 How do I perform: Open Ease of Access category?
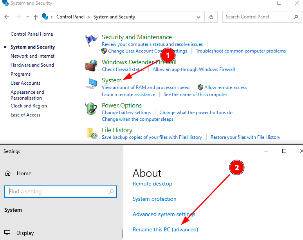pyautogui.click(x=25, y=115)
